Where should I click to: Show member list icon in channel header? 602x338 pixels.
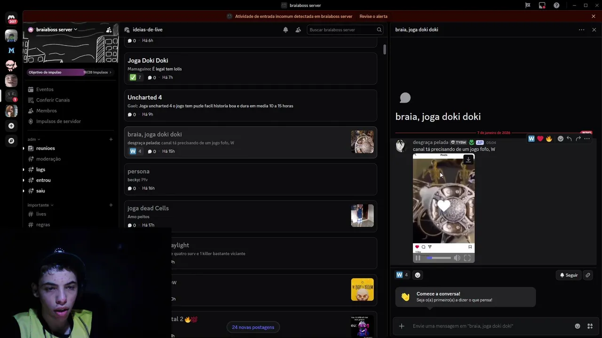point(298,30)
